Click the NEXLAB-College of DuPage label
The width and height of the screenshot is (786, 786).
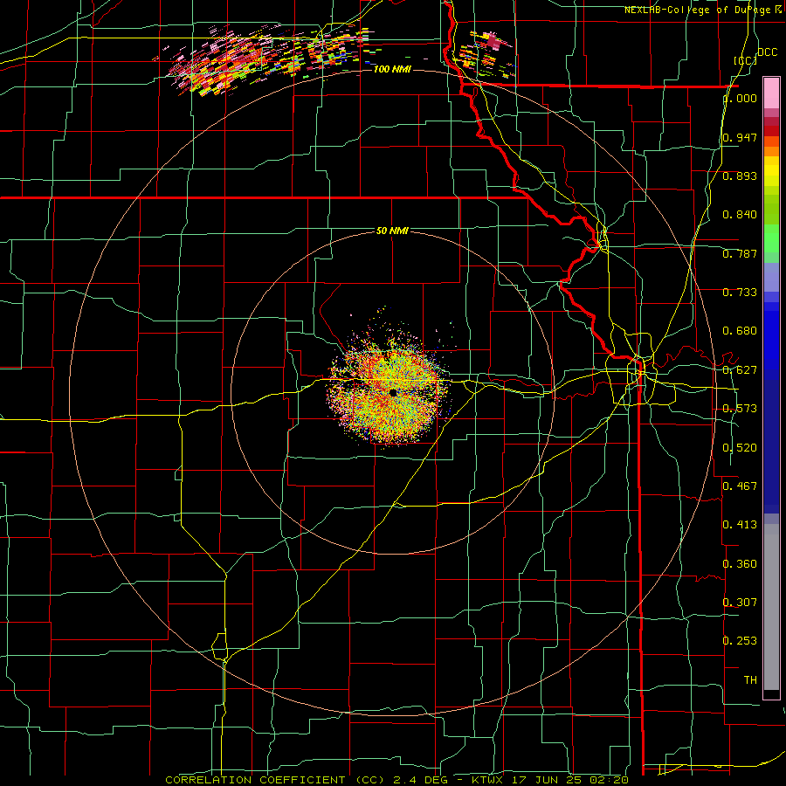[697, 10]
